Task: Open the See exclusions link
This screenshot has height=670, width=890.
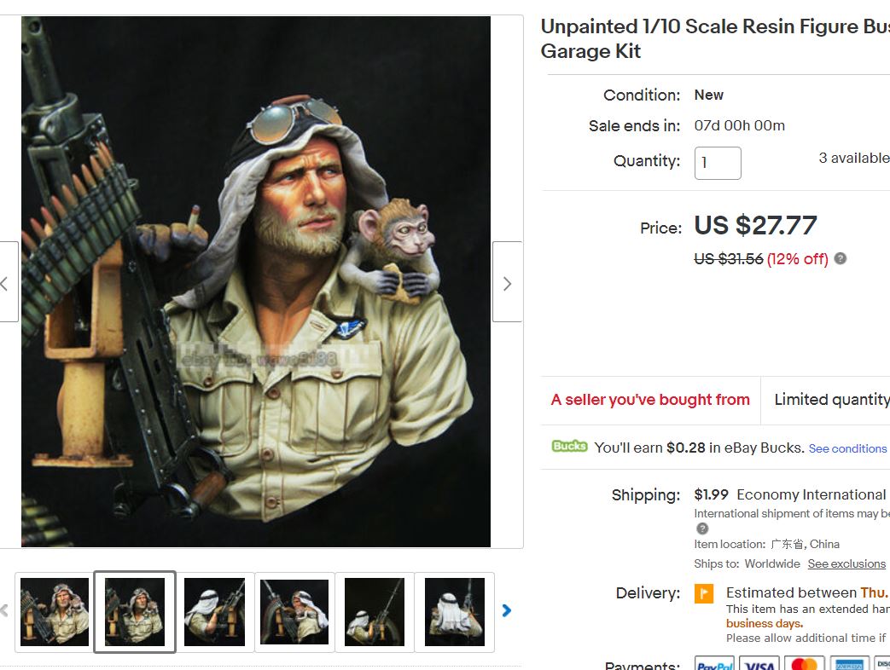Action: [846, 563]
